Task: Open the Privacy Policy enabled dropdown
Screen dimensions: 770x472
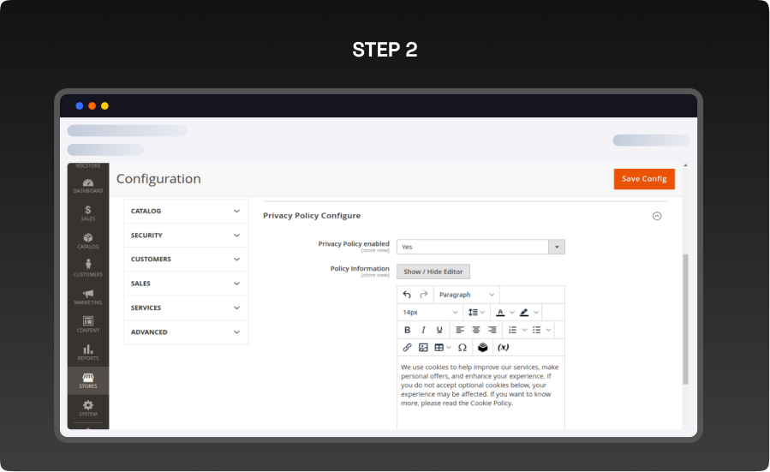Action: click(x=480, y=247)
